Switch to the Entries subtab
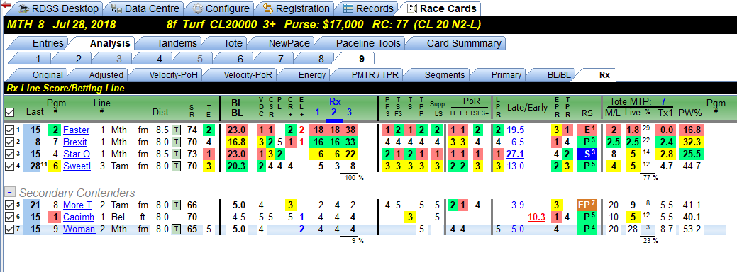 (x=41, y=44)
